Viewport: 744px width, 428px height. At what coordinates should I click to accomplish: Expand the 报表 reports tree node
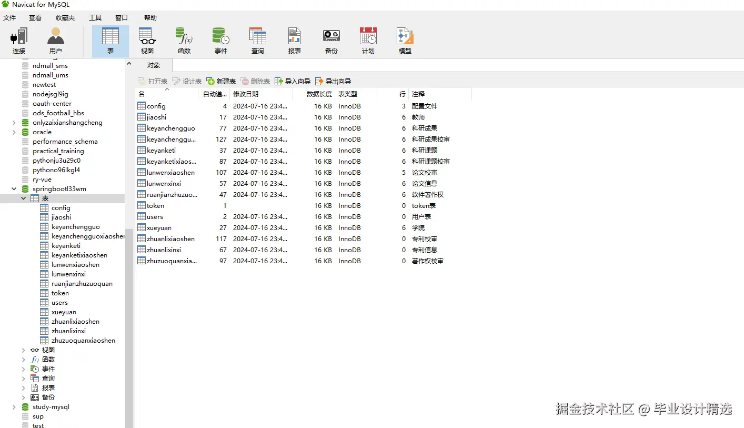[24, 388]
